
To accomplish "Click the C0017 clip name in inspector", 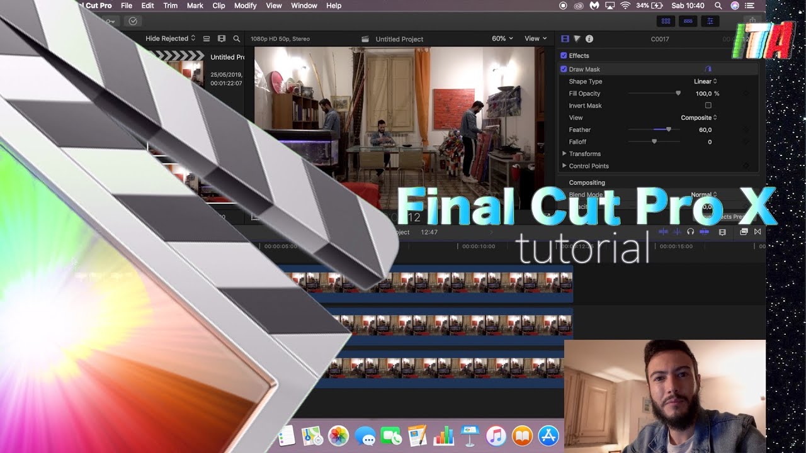I will click(660, 39).
